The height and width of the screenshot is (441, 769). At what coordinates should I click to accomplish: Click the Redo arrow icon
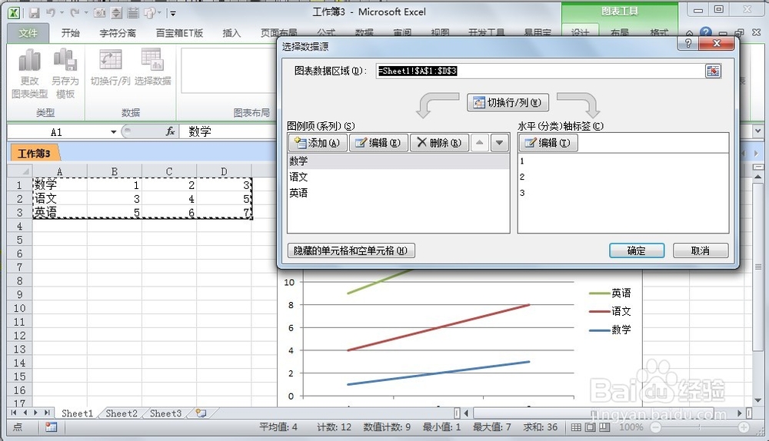tap(75, 13)
